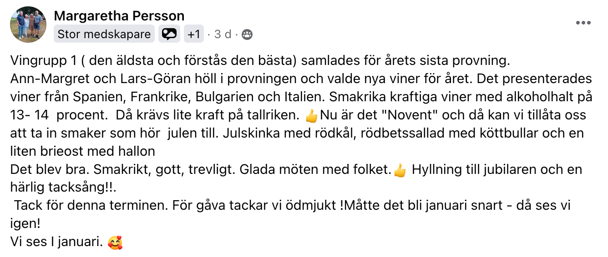
Task: Click the thumbs-up emoji after "med folket."
Action: [x=400, y=171]
